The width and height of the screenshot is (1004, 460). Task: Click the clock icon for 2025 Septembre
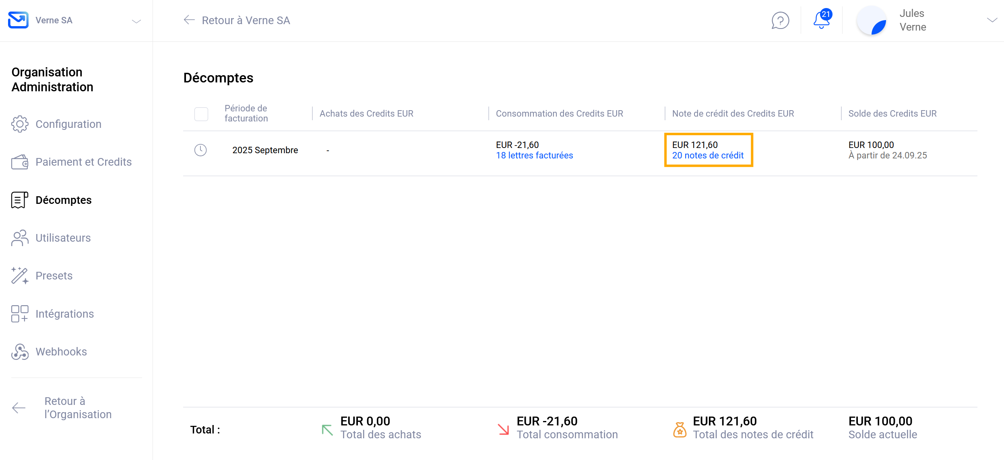point(200,150)
